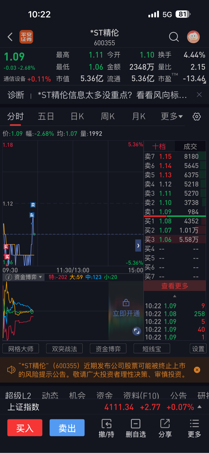
Task: Select the 卖4 1.12 order row
Action: coord(175,184)
